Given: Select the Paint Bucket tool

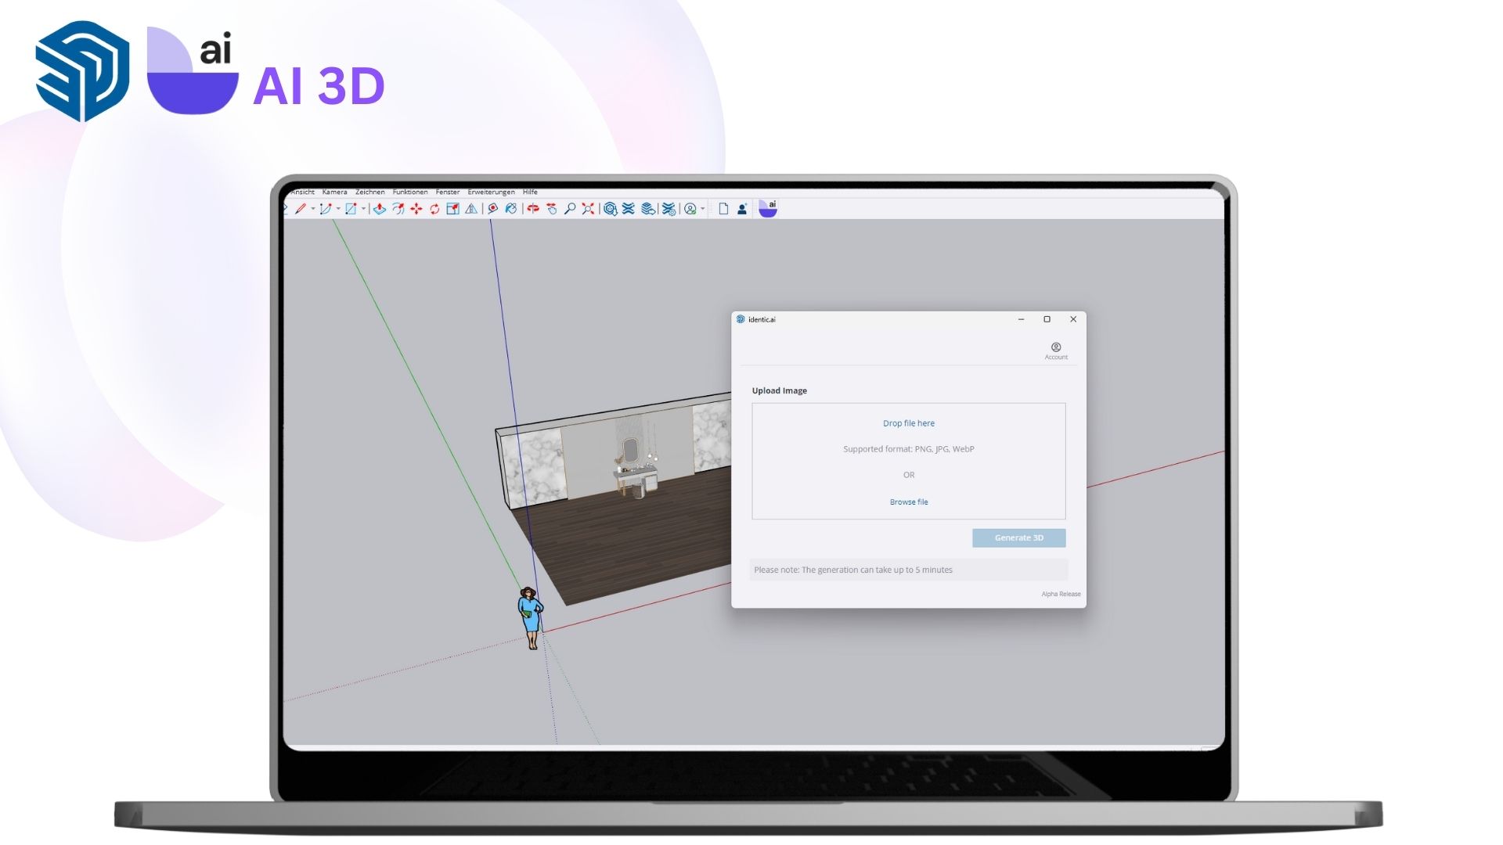Looking at the screenshot, I should click(511, 209).
